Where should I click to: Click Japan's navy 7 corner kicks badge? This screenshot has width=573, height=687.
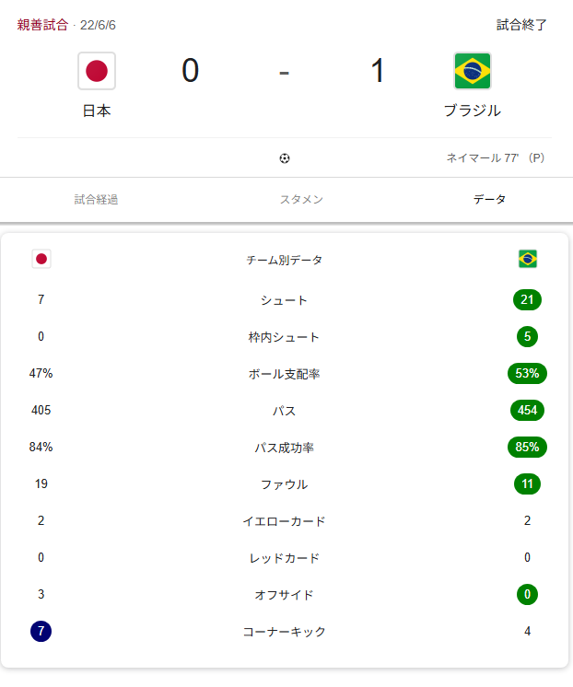click(41, 632)
